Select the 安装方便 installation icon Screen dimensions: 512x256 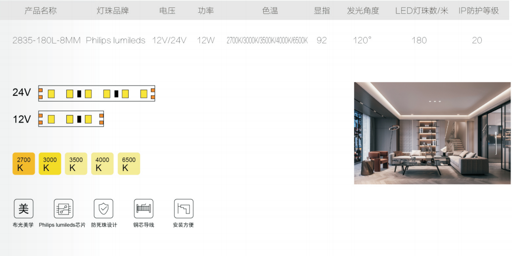coord(184,209)
